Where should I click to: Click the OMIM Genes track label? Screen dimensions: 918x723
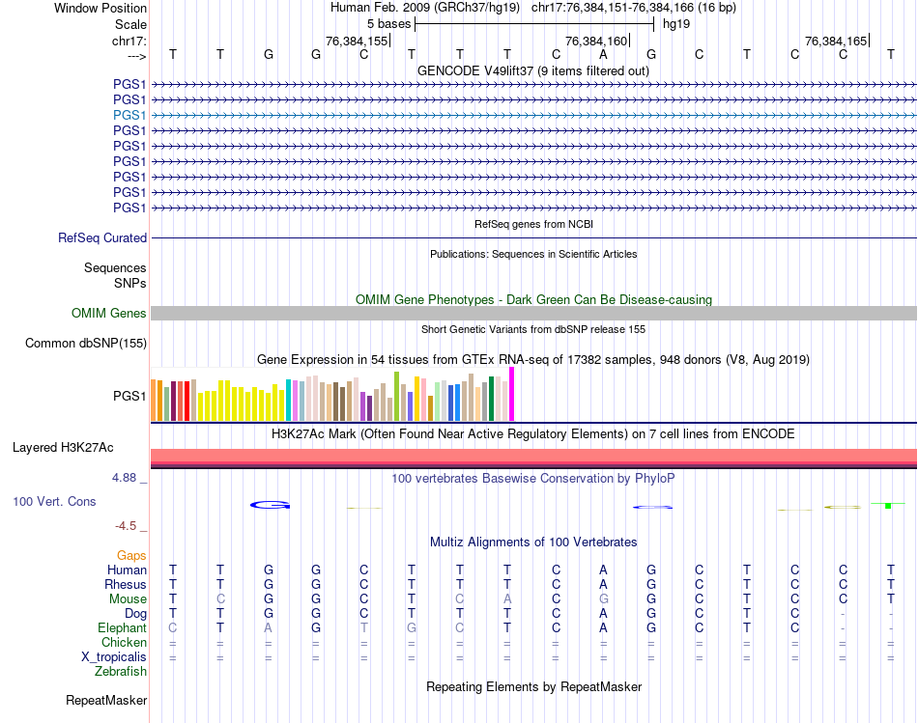pos(108,314)
